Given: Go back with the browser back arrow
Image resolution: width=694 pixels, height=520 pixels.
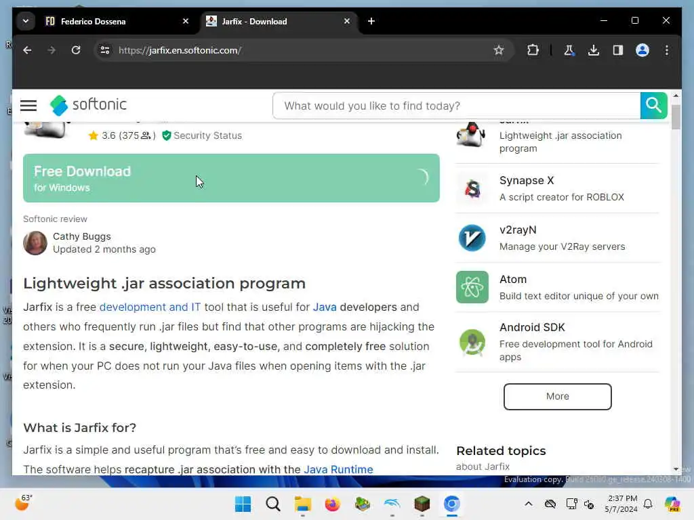Looking at the screenshot, I should [27, 50].
